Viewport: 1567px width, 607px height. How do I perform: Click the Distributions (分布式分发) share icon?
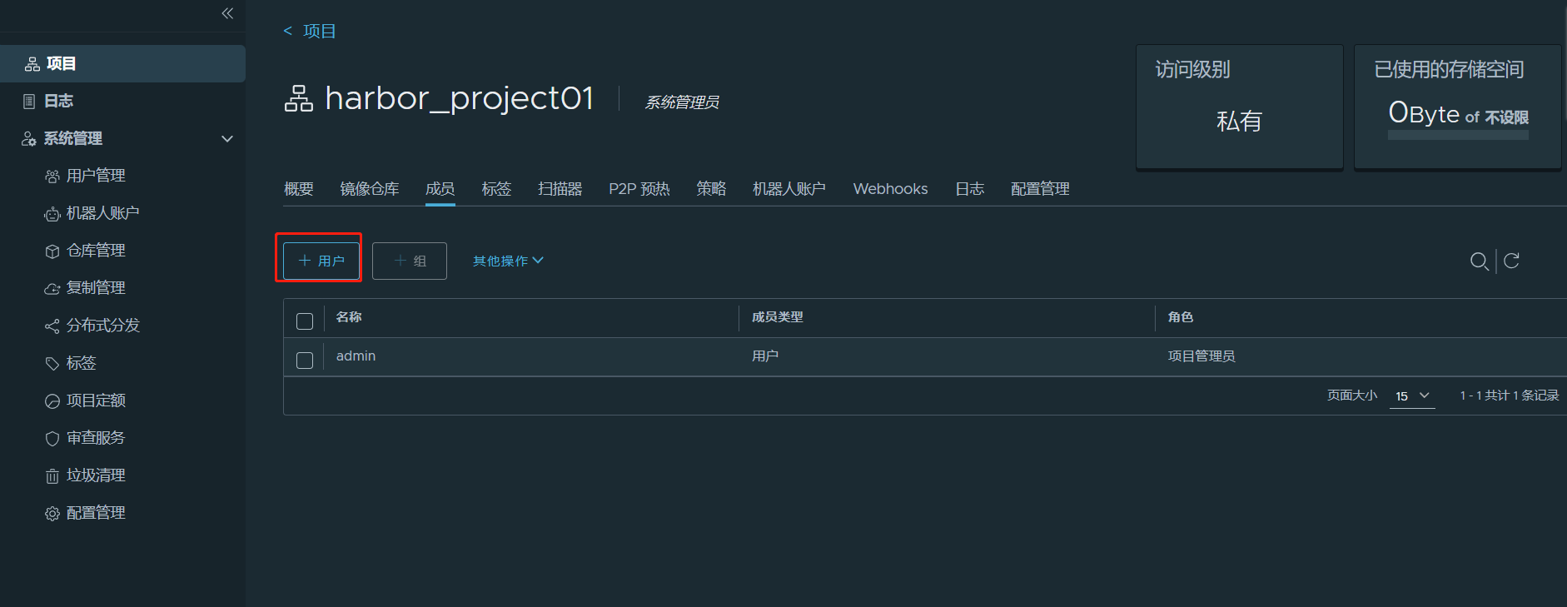point(52,326)
